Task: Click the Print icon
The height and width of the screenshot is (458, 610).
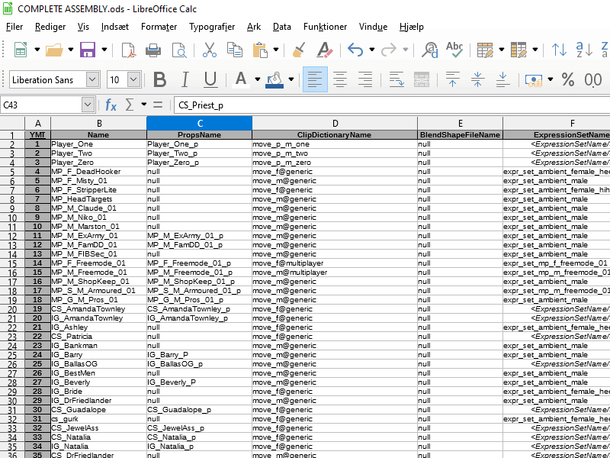Action: 153,50
